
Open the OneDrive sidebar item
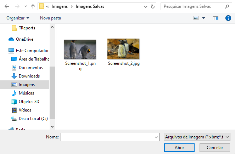(x=26, y=39)
